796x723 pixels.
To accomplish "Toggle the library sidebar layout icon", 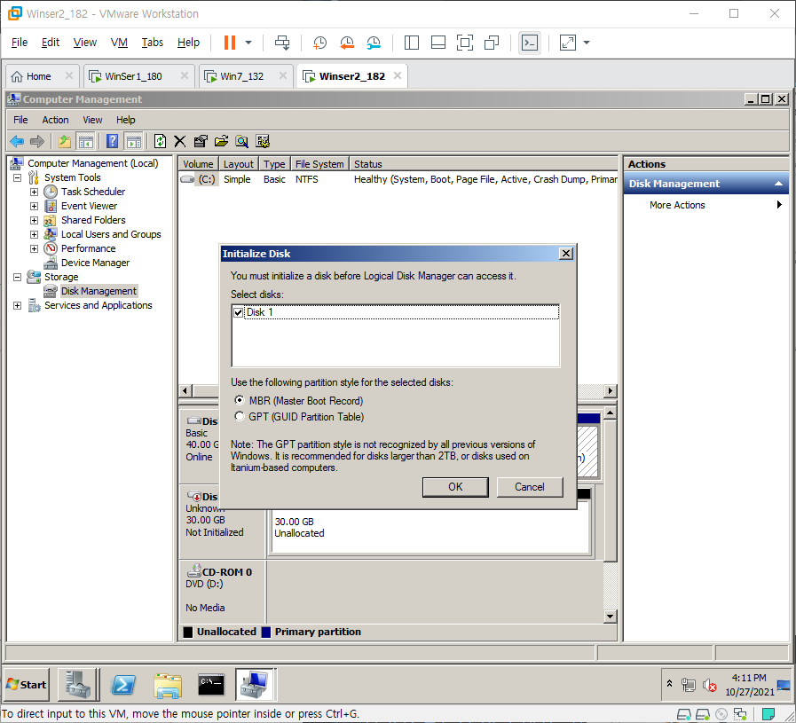I will point(411,43).
